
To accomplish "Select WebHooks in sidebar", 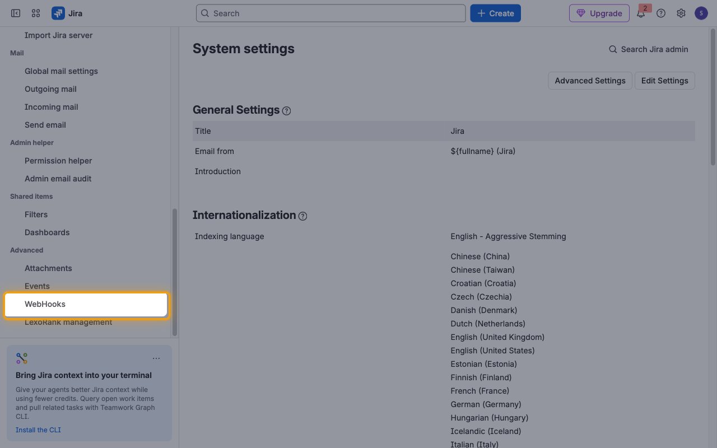I will coord(86,305).
